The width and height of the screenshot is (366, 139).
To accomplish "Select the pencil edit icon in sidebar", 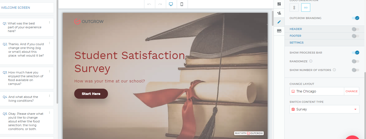I will pos(279,22).
